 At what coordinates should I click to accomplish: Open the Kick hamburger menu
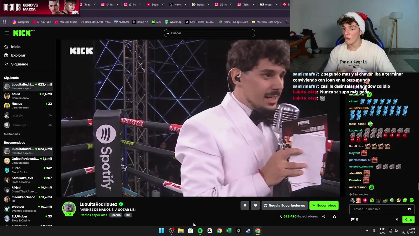[7, 33]
